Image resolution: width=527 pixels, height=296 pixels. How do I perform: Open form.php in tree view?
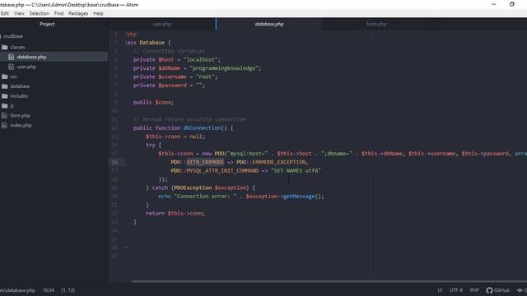(x=20, y=116)
